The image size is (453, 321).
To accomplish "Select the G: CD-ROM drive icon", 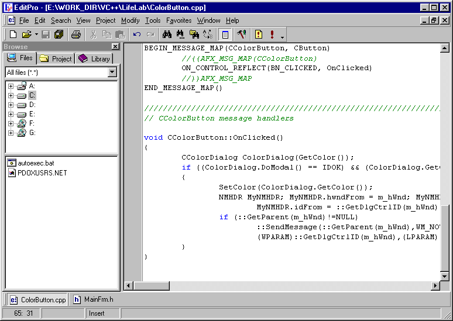I will pos(22,133).
